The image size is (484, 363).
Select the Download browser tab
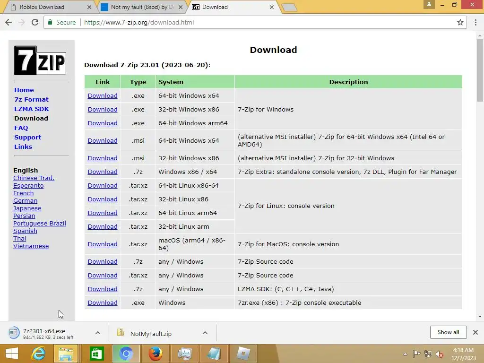click(x=233, y=7)
